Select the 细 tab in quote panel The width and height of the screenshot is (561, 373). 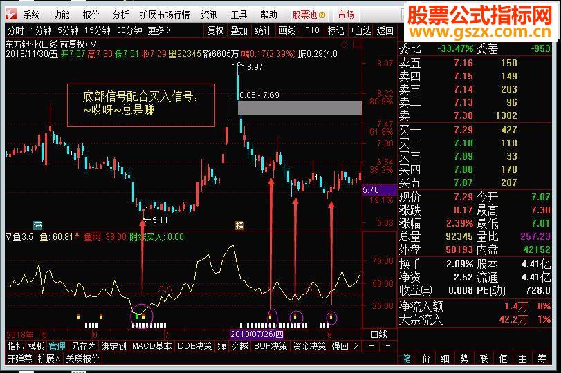[x=445, y=358]
